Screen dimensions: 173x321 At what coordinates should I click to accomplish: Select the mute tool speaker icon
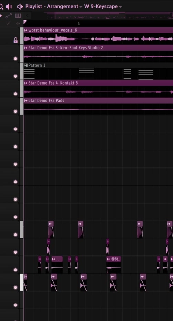[9, 7]
